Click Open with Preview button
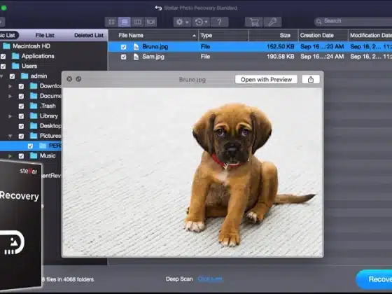This screenshot has width=392, height=294. 266,80
